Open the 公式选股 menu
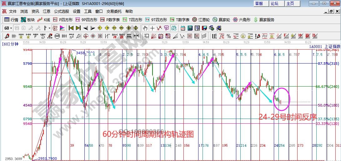341x161 pixels. (61, 11)
